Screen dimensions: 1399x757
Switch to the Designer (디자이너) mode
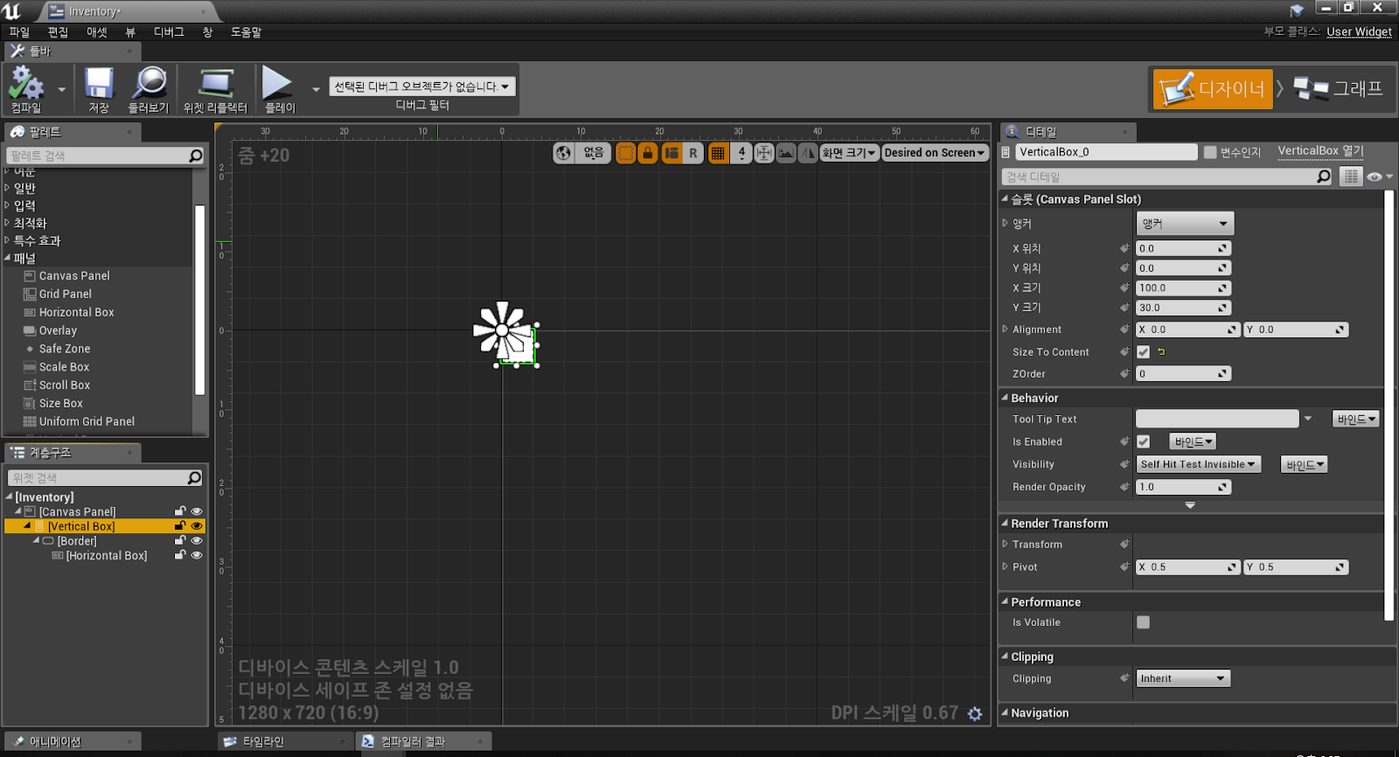coord(1213,88)
